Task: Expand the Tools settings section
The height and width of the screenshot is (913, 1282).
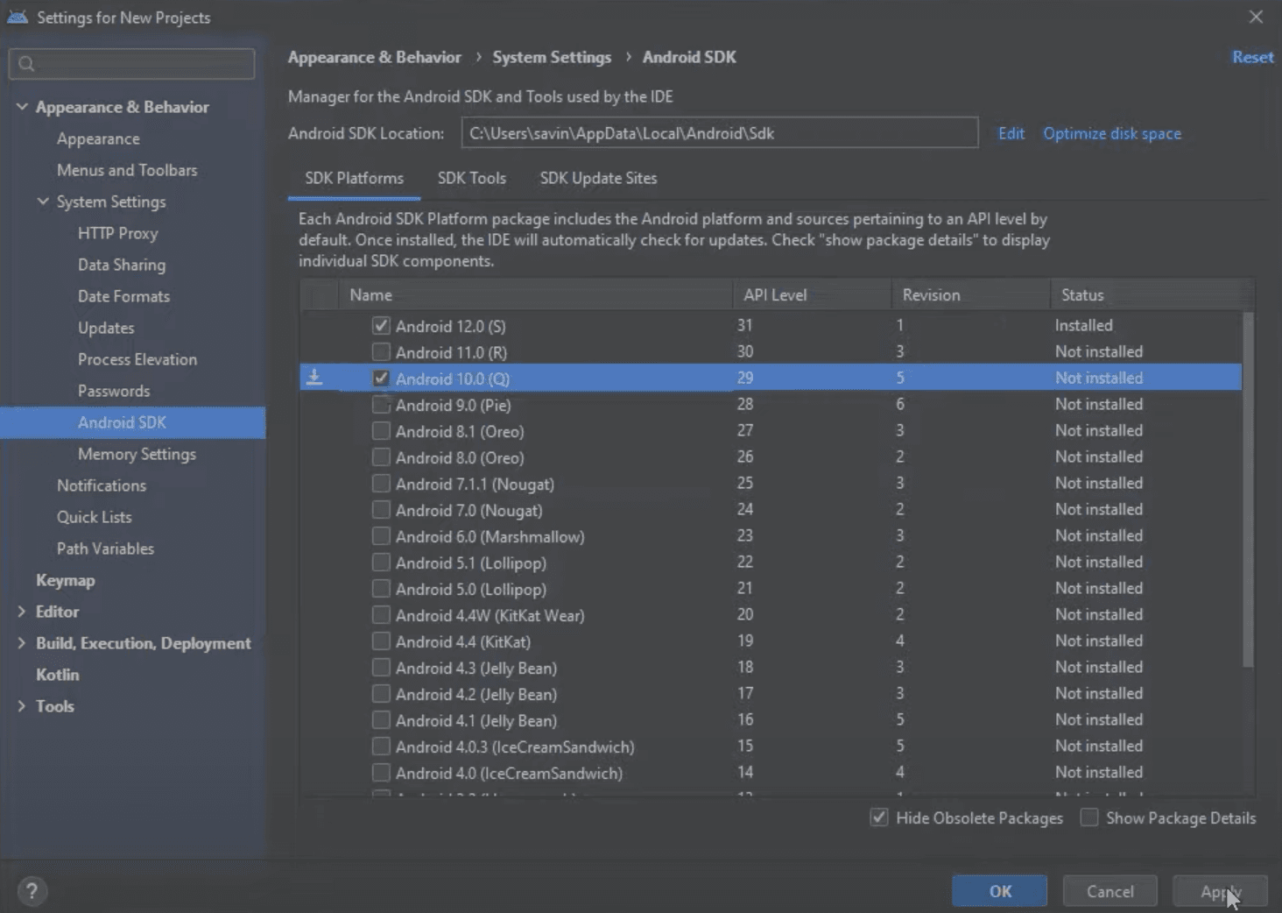Action: tap(22, 705)
